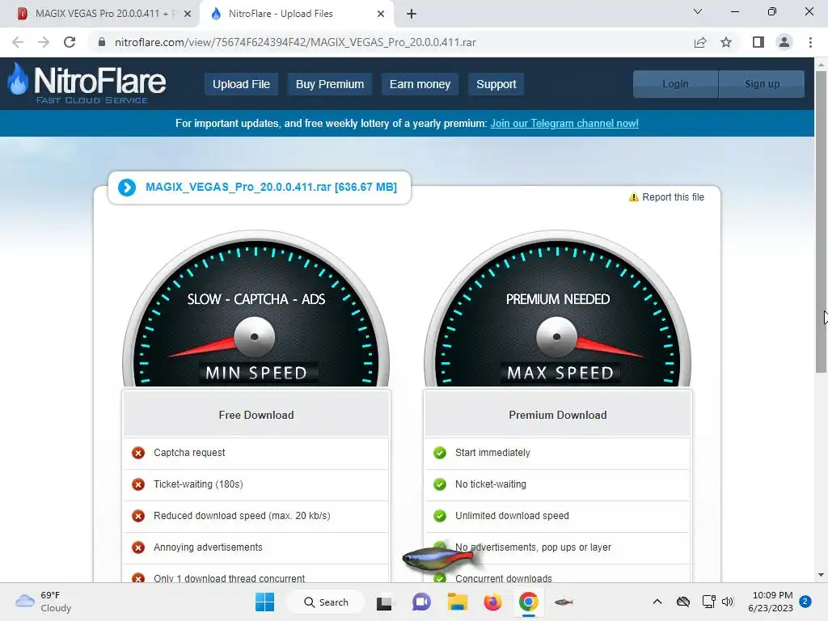
Task: Click the red X icon beside Annoying advertisements
Action: pos(138,547)
